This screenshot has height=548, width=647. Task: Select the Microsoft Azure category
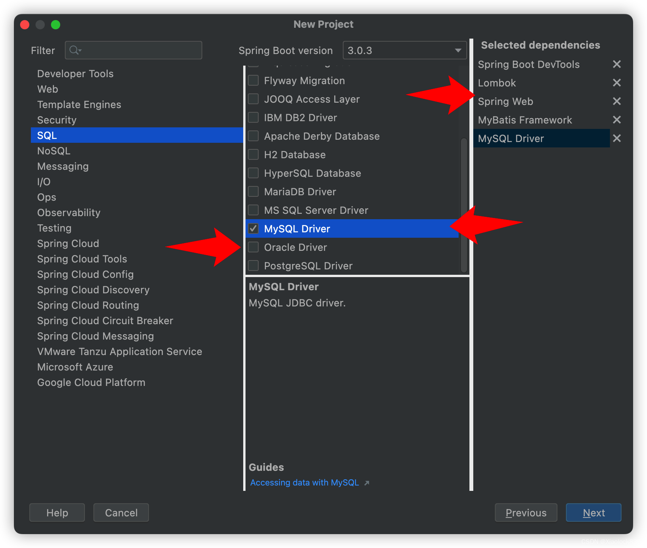tap(137, 367)
